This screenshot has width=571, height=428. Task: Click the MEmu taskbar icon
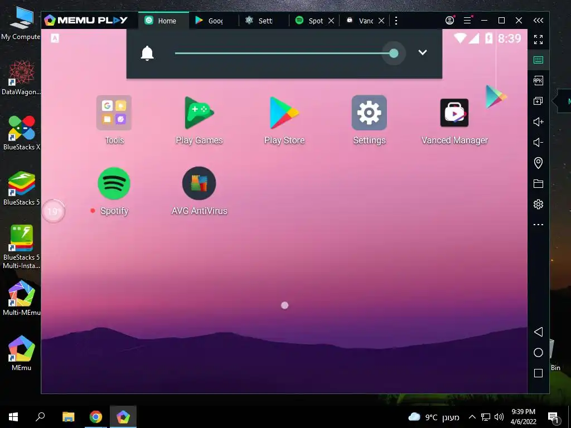[123, 417]
